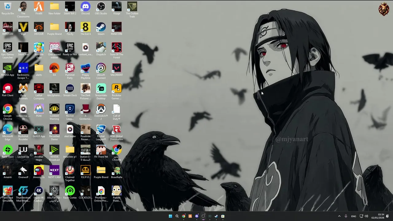This screenshot has width=393, height=221.
Task: Launch NZXT CAM desktop icon
Action: pyautogui.click(x=54, y=173)
